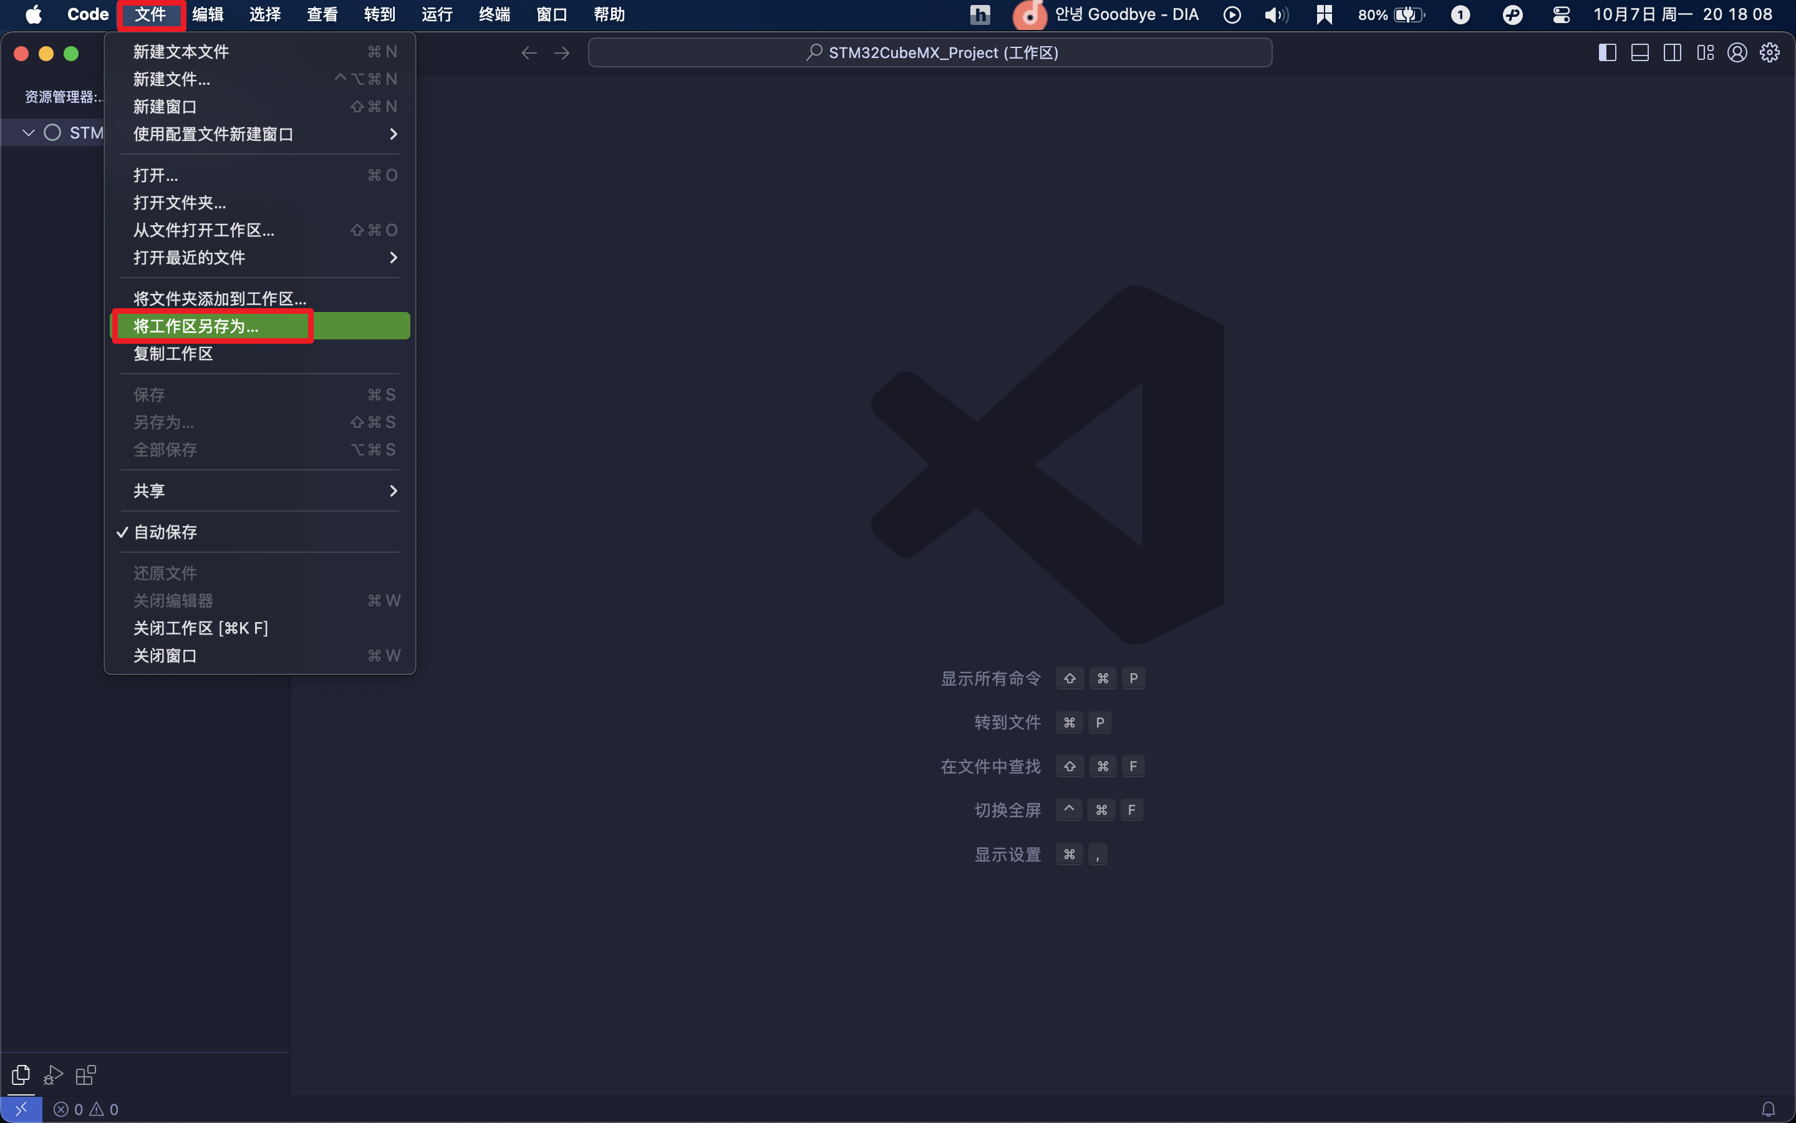Click the remote window status bar icon
The image size is (1796, 1123).
click(x=21, y=1109)
